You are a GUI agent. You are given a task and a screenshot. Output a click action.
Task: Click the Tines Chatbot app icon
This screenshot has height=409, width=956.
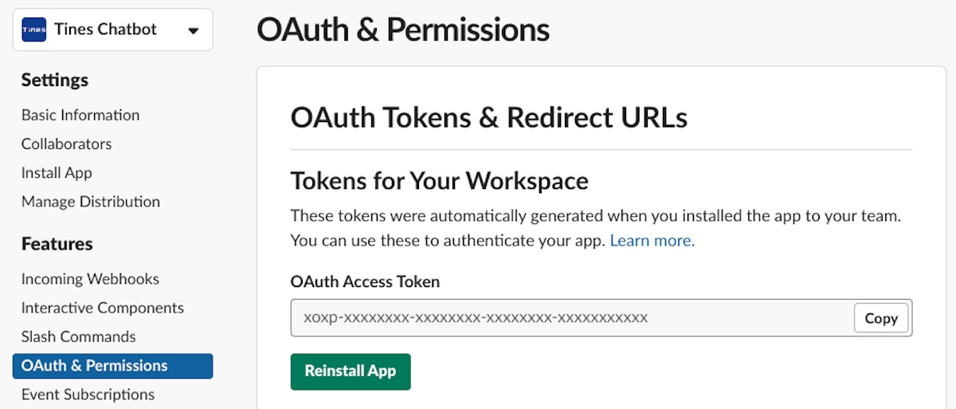click(x=34, y=30)
